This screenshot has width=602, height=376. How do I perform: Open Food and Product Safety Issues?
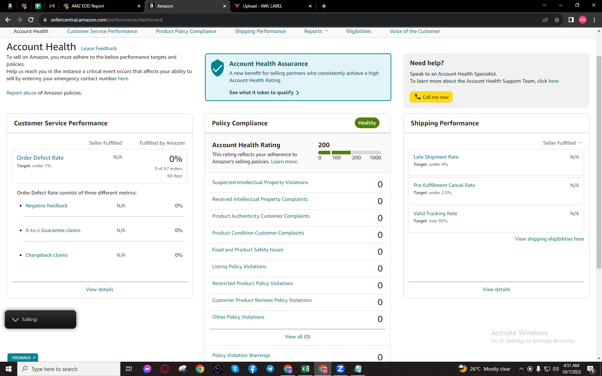248,250
